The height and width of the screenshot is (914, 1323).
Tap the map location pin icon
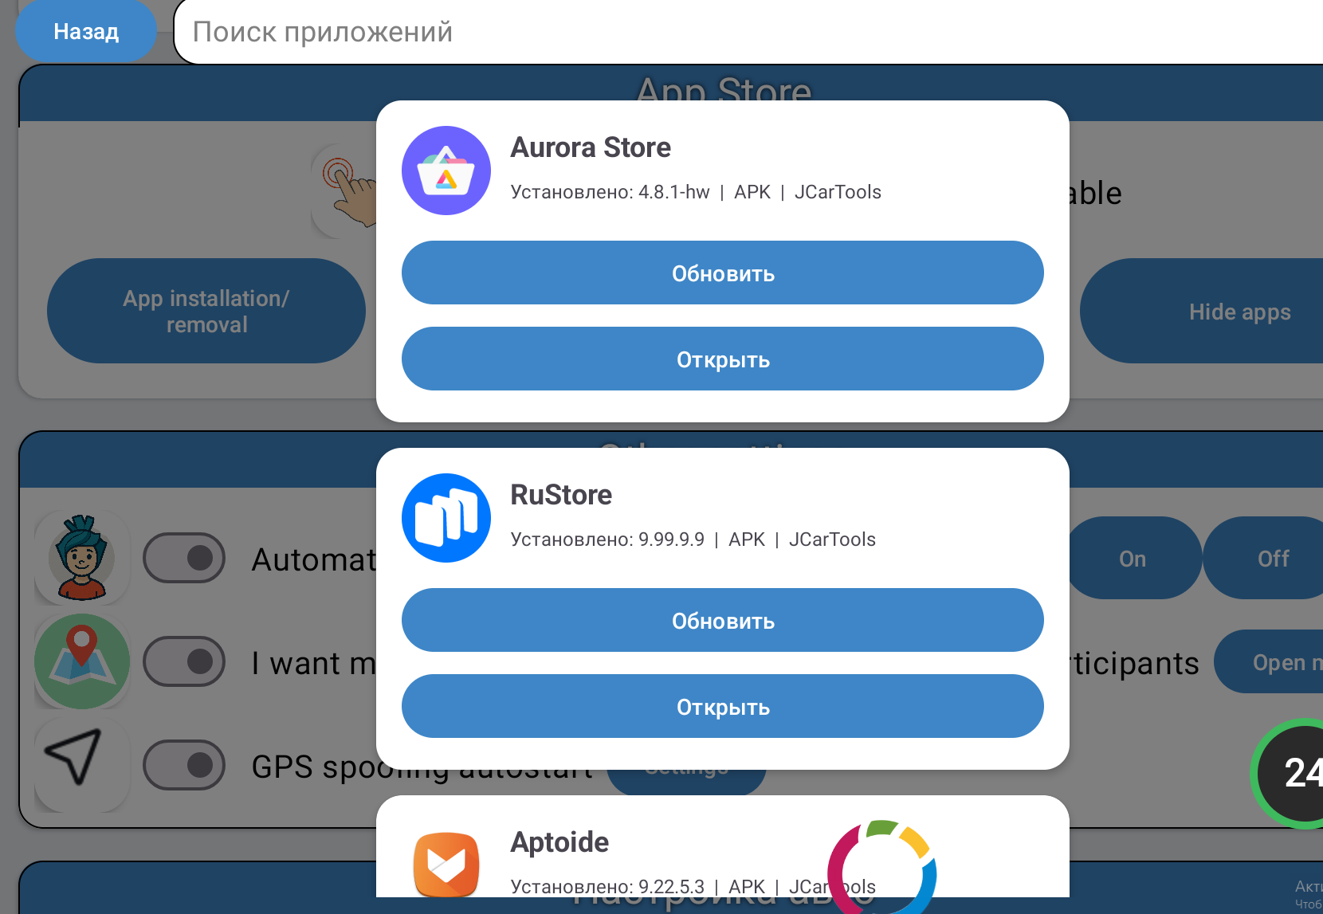coord(81,661)
